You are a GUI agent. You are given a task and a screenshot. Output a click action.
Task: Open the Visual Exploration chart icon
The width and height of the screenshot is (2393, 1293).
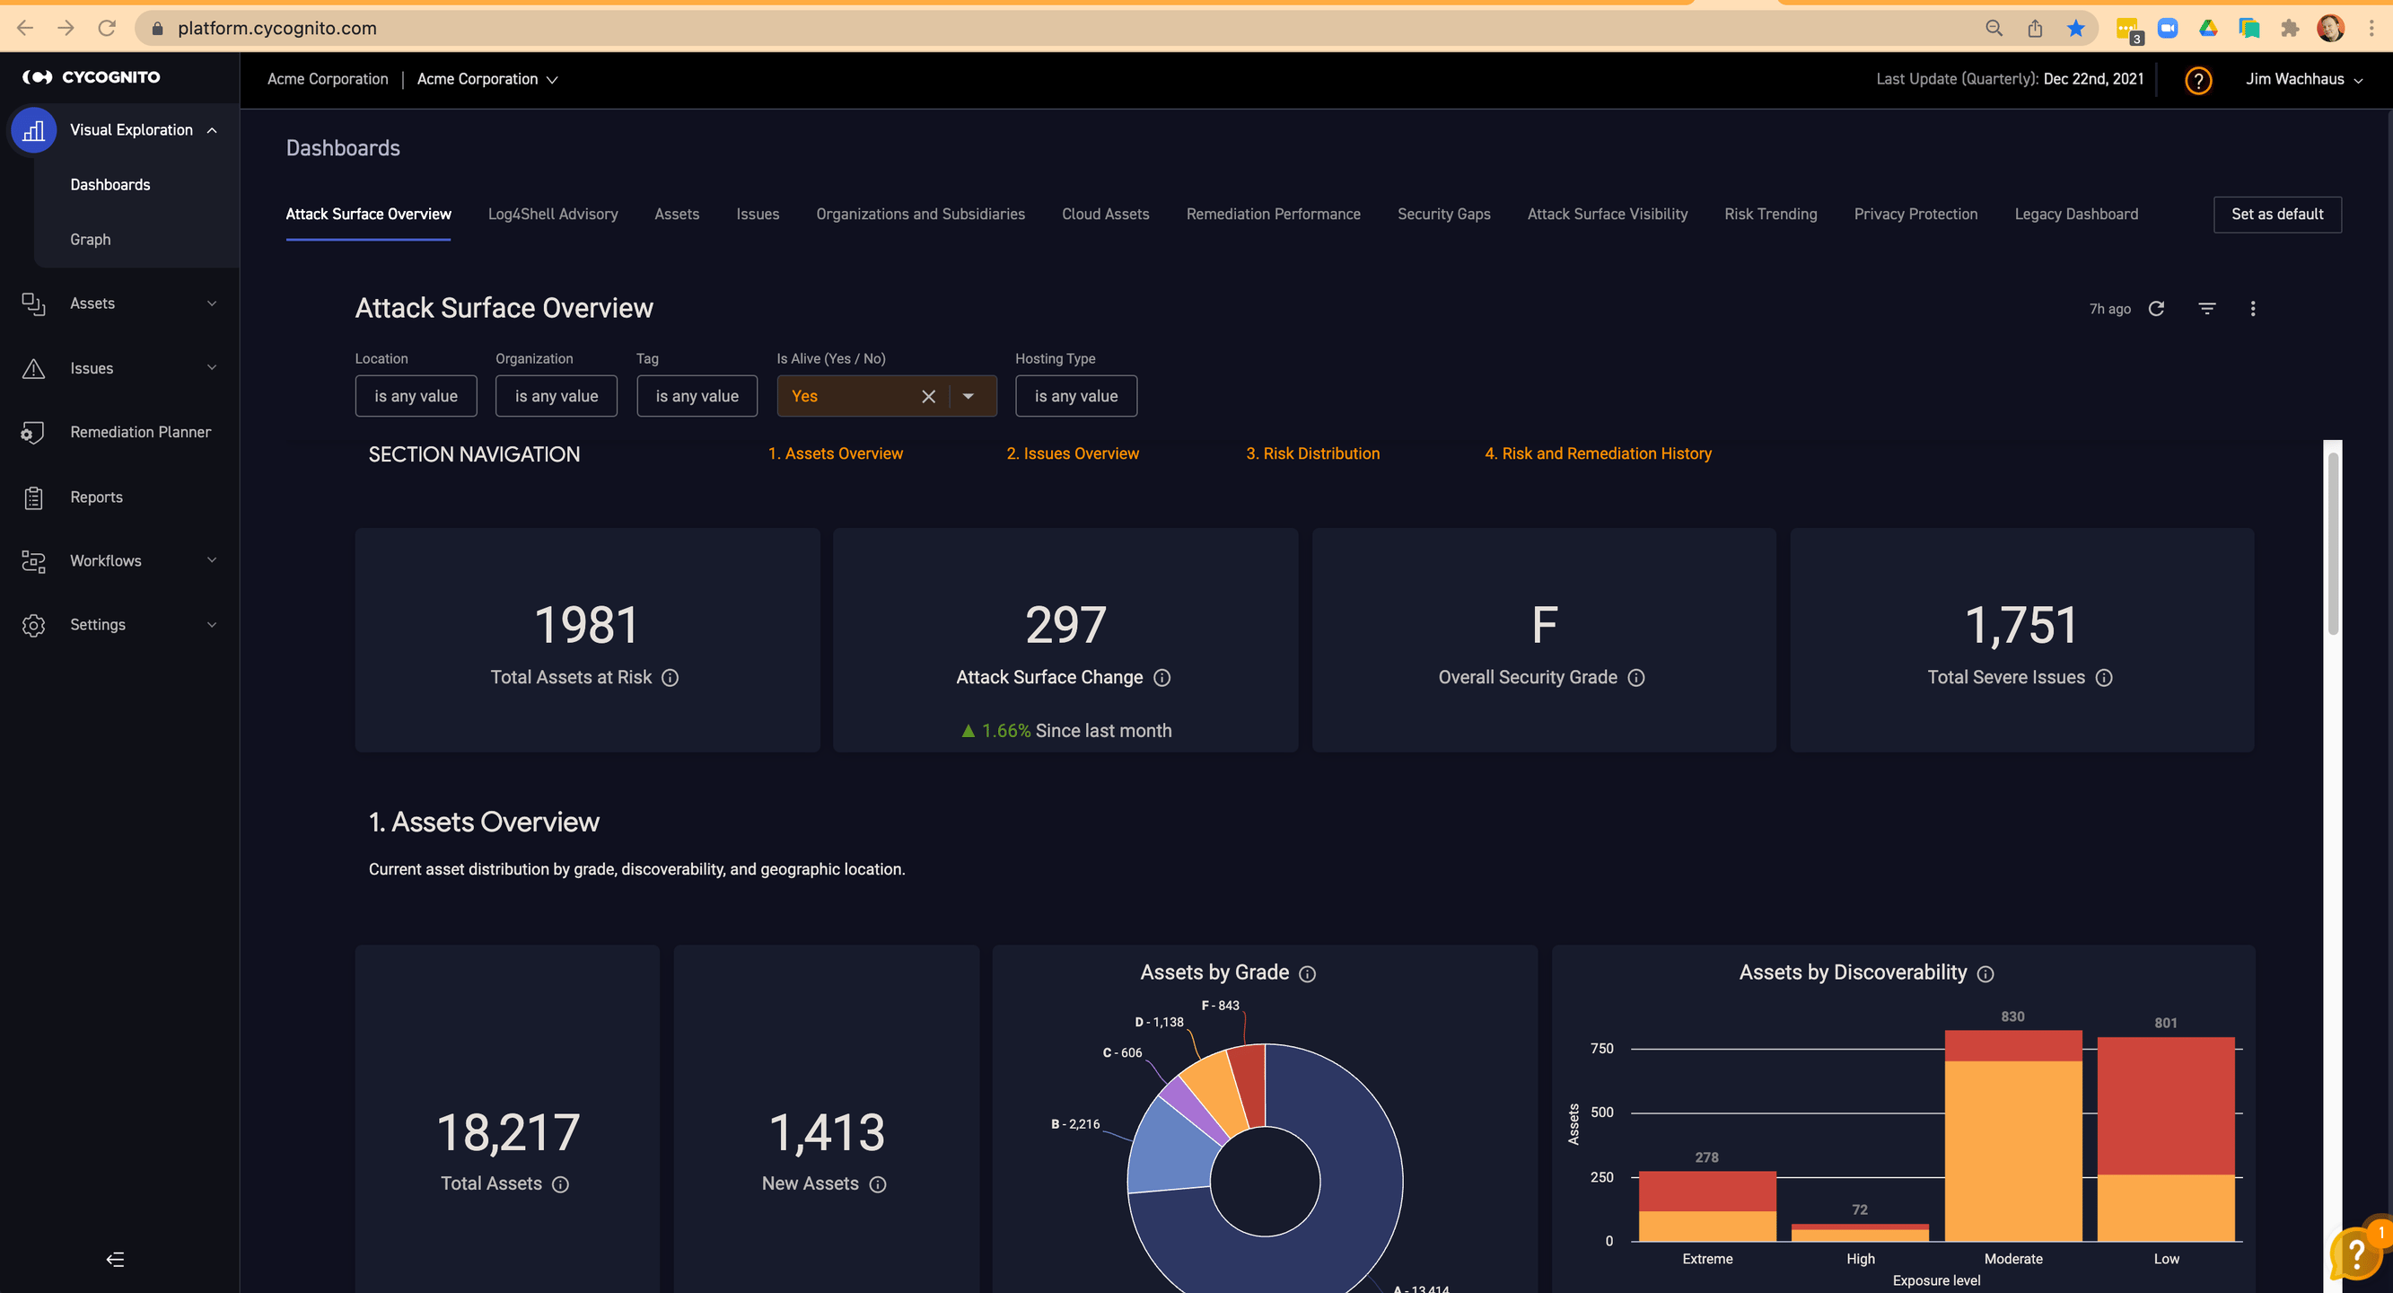click(x=33, y=130)
